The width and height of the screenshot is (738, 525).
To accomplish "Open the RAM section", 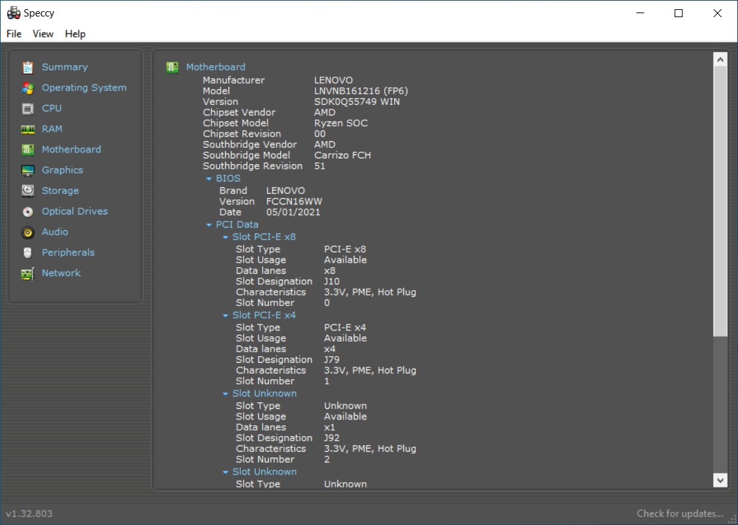I will pyautogui.click(x=51, y=129).
